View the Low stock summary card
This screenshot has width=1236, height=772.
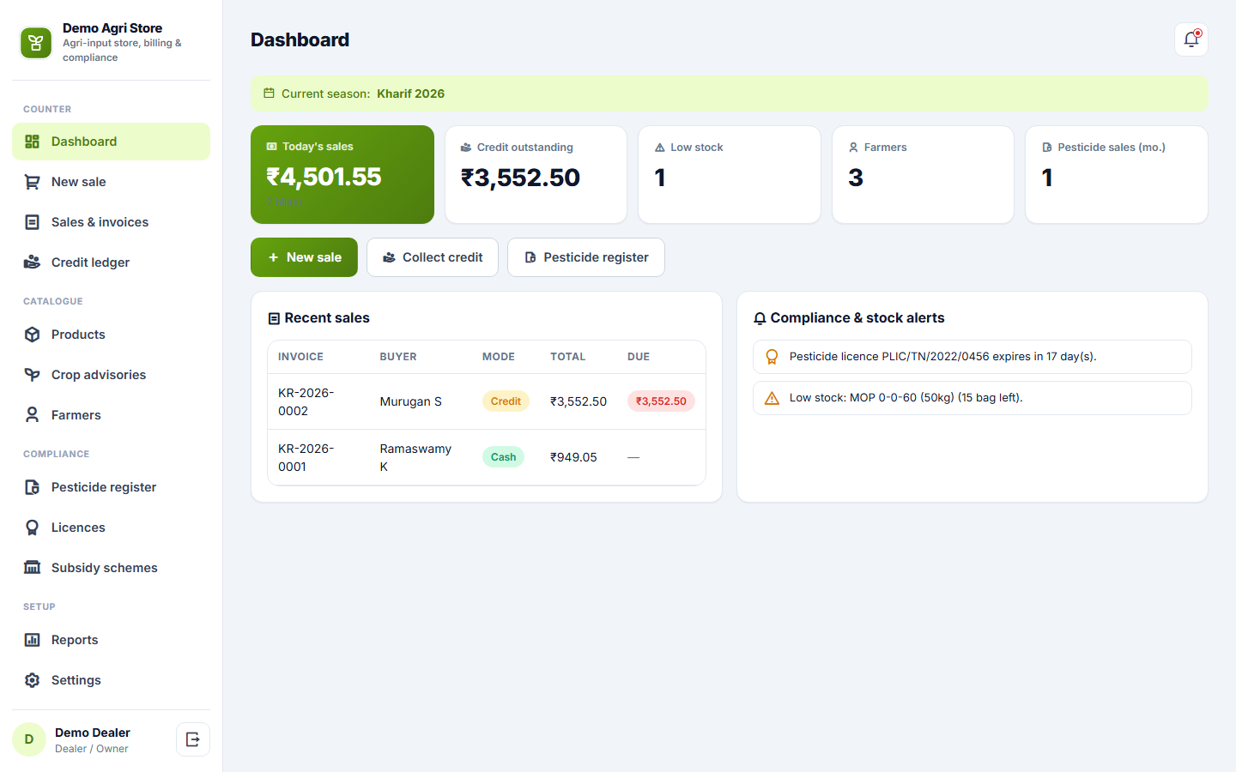(x=730, y=175)
